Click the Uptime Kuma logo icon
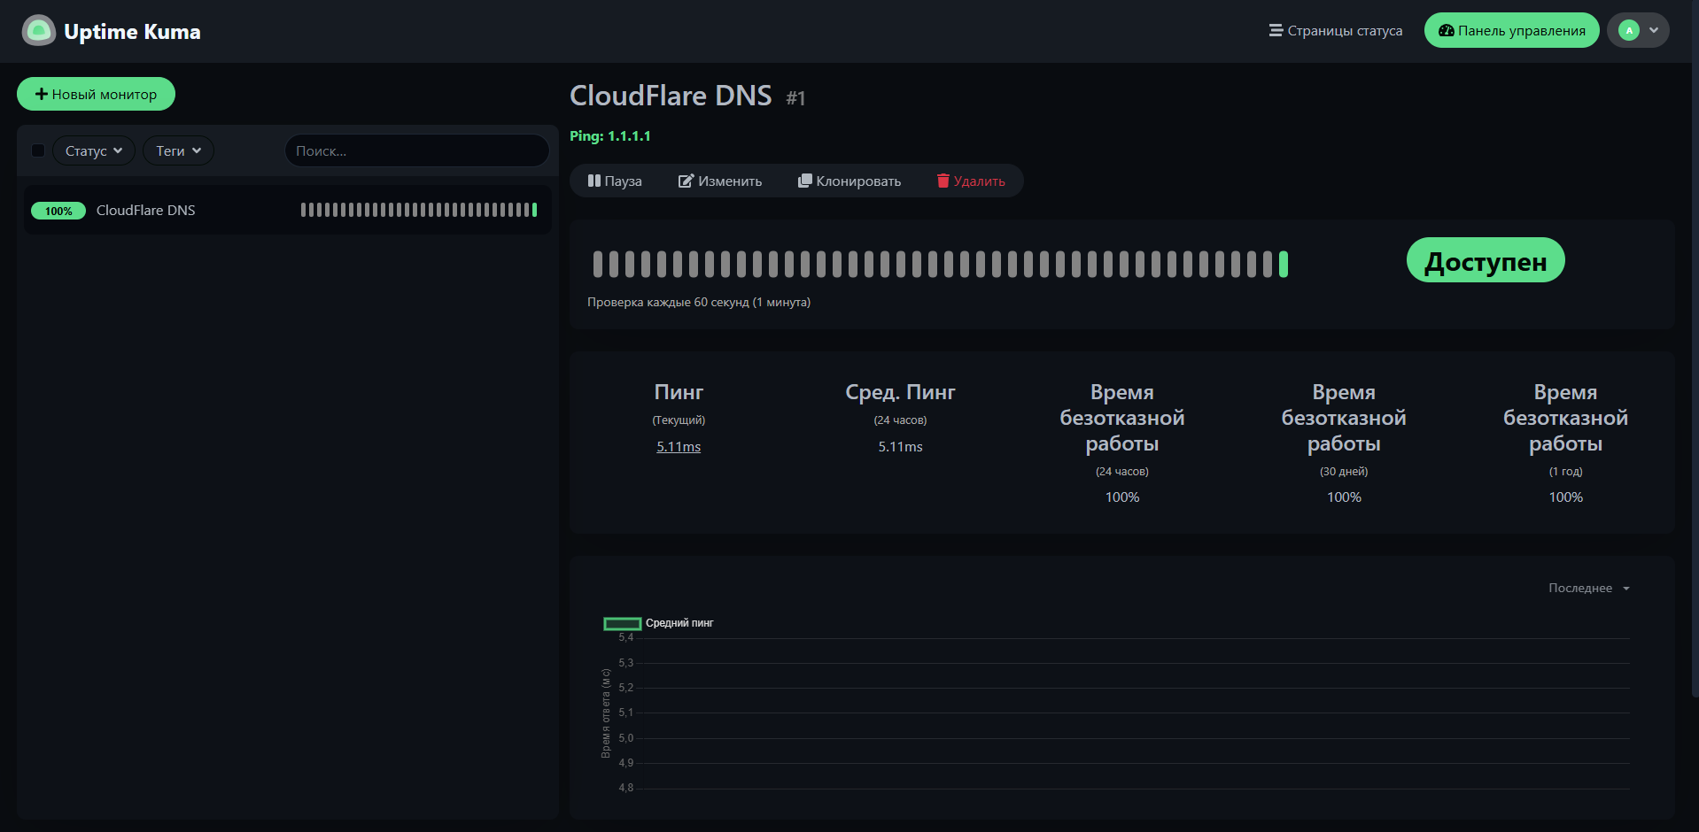This screenshot has width=1699, height=832. (38, 31)
